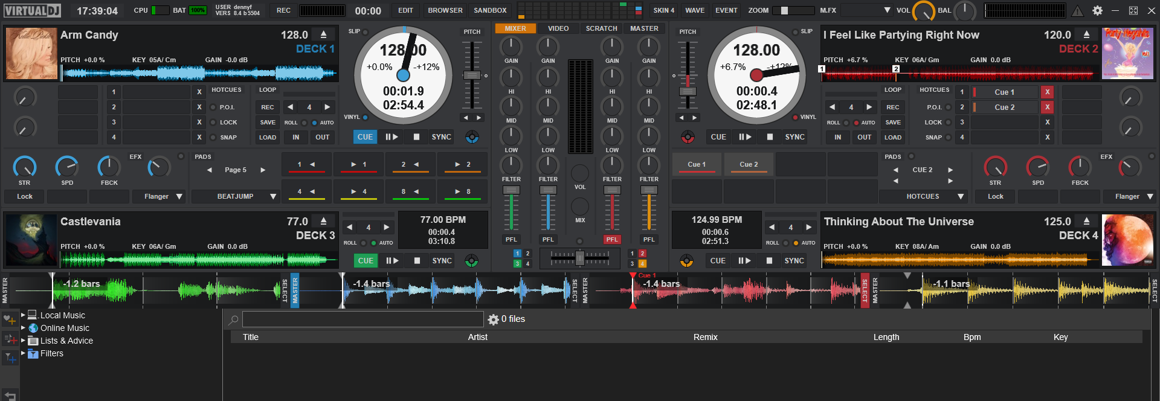Open HOTCUES pads mode dropdown on Deck 2
This screenshot has height=401, width=1160.
pyautogui.click(x=923, y=196)
